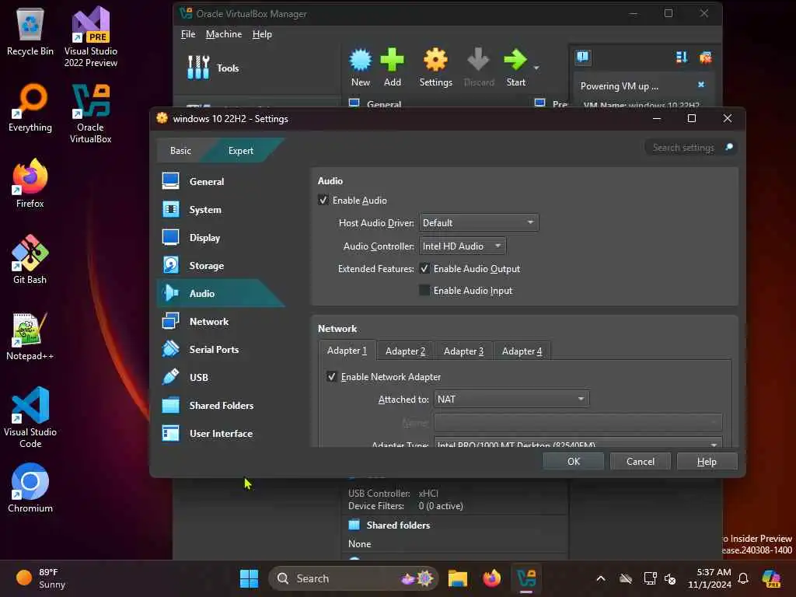Click search magnifier icon in settings
Viewport: 796px width, 597px height.
click(729, 147)
